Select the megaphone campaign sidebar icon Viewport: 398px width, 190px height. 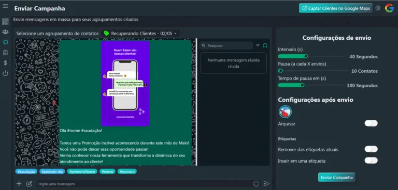coord(5,42)
